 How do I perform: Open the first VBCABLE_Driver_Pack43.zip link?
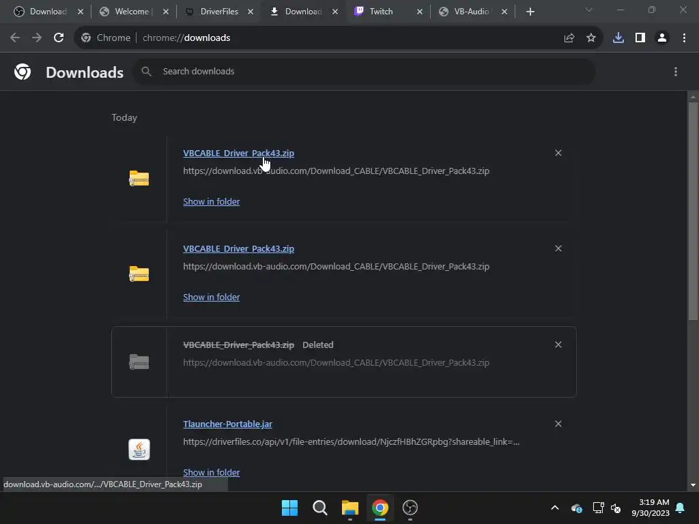tap(238, 153)
